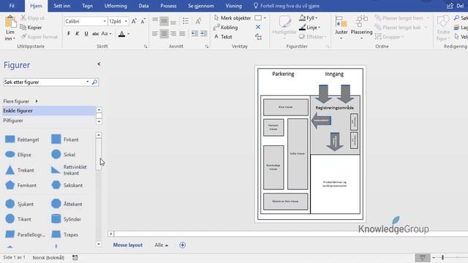The width and height of the screenshot is (468, 263).
Task: Click the Del share button
Action: (456, 6)
